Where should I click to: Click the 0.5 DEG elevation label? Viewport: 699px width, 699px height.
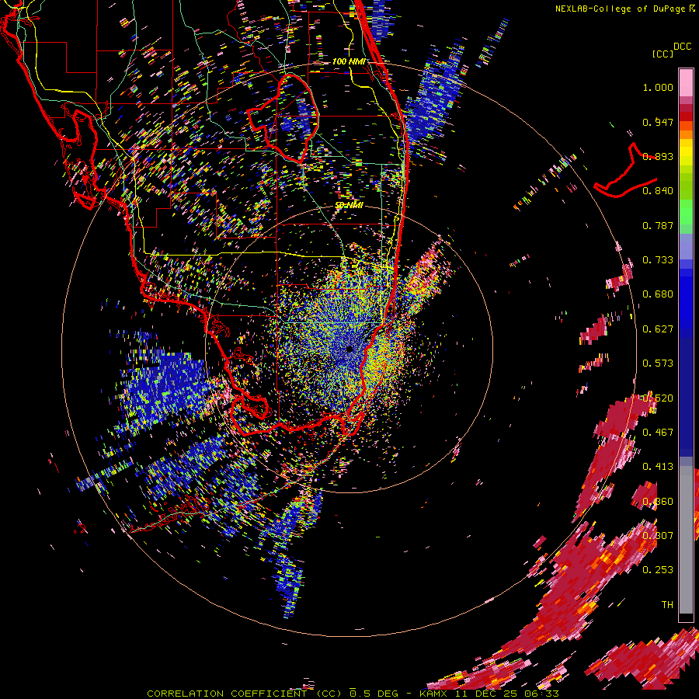coord(374,694)
